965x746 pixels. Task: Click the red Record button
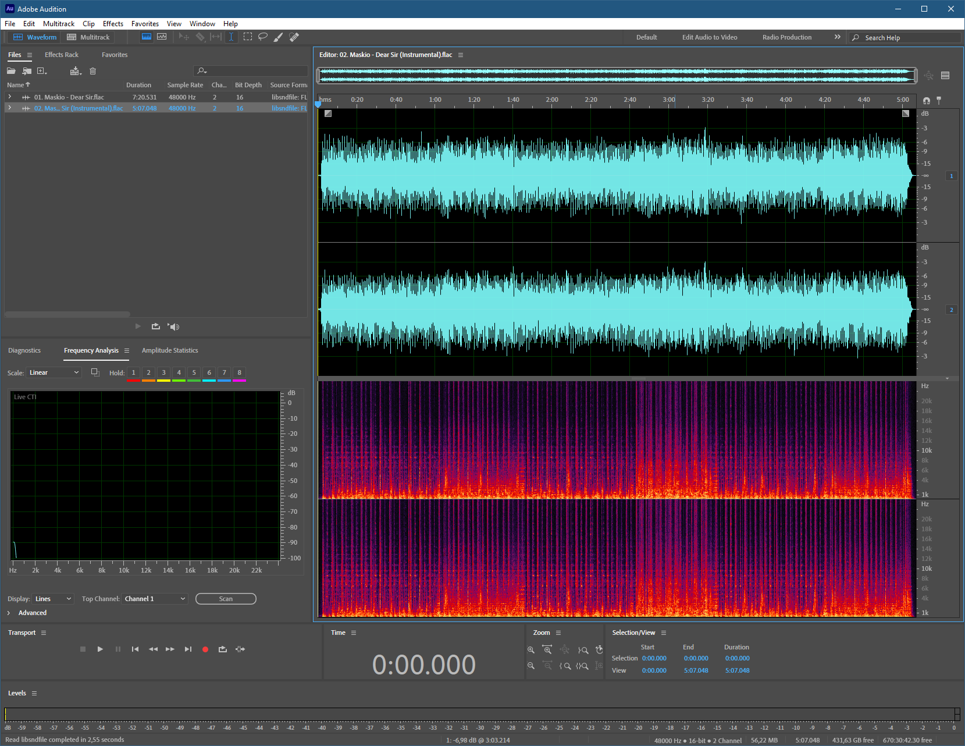(205, 649)
